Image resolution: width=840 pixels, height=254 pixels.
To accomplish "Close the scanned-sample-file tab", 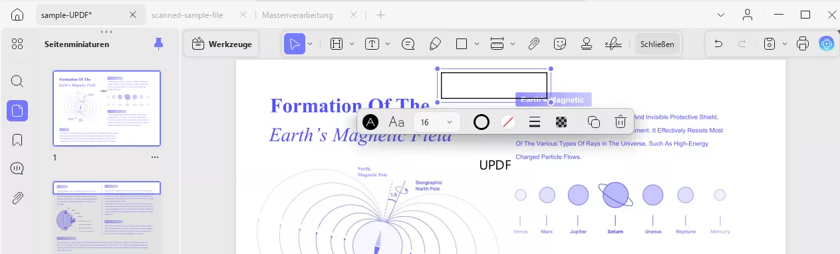I will click(x=243, y=15).
